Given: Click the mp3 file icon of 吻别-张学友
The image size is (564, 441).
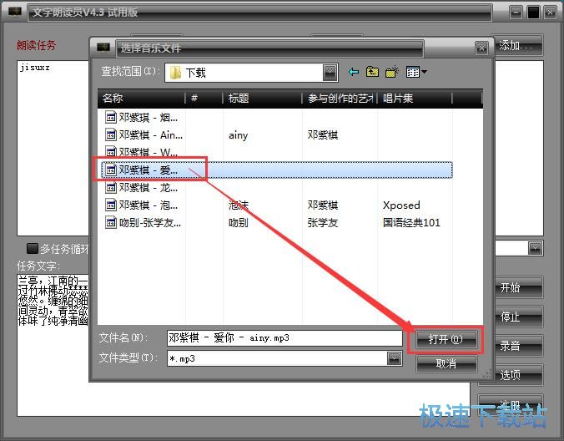Looking at the screenshot, I should 111,222.
